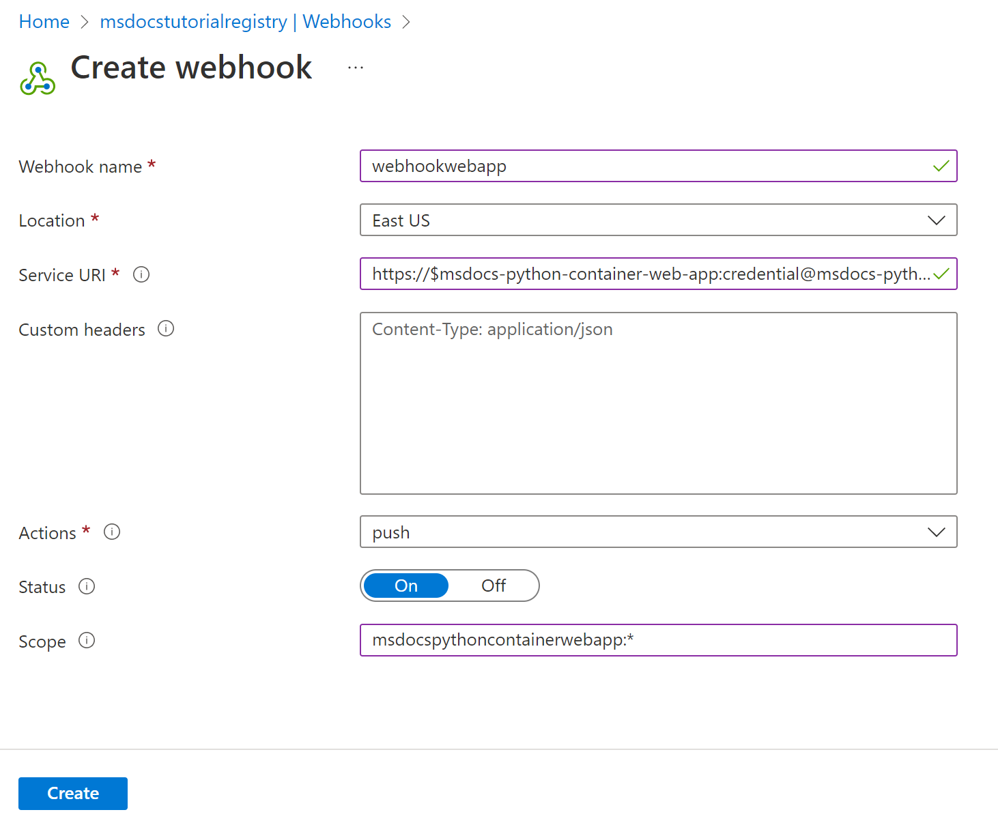Edit the Scope field value
This screenshot has width=998, height=823.
click(x=659, y=640)
